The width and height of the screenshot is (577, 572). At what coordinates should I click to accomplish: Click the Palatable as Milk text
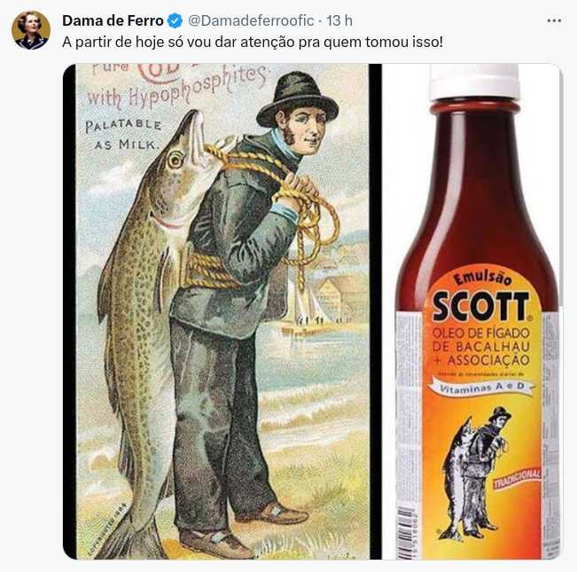[x=124, y=135]
